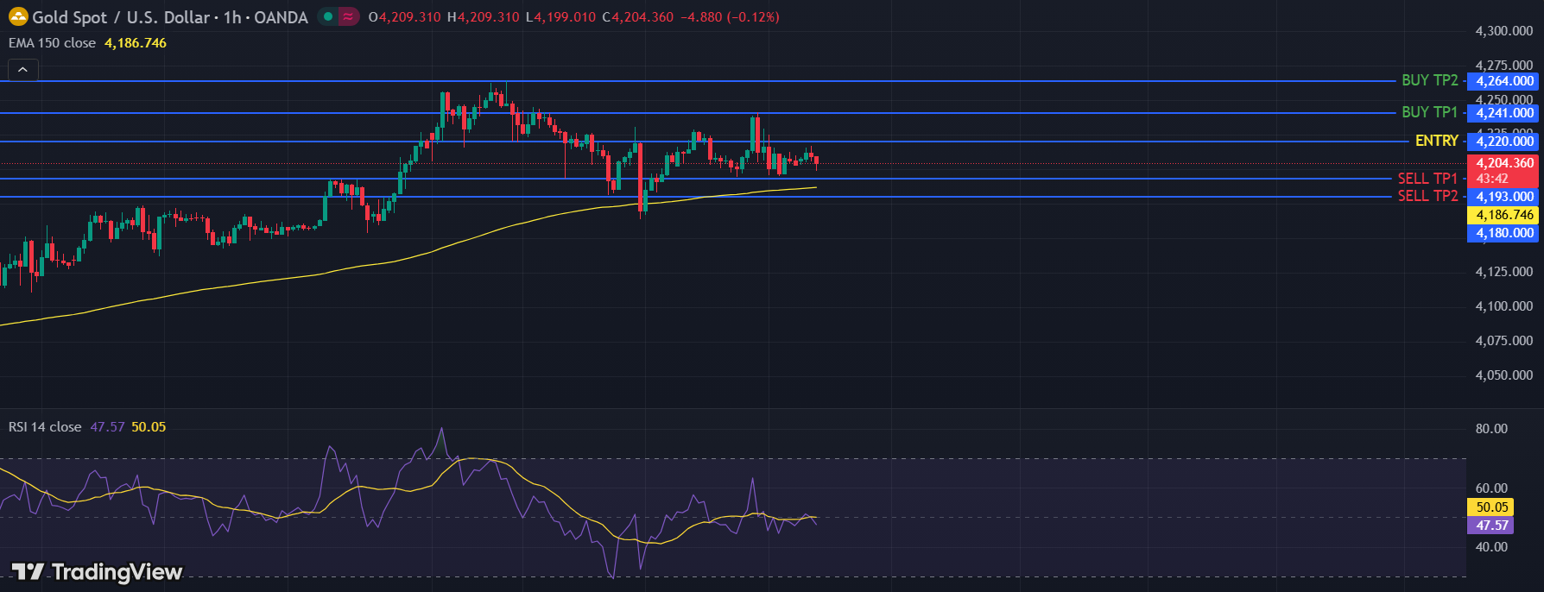Screen dimensions: 1544x592
Task: Click the high price value H4,209.310
Action: click(484, 17)
